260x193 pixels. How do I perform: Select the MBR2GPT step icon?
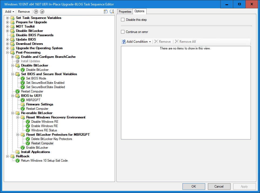pyautogui.click(x=23, y=100)
